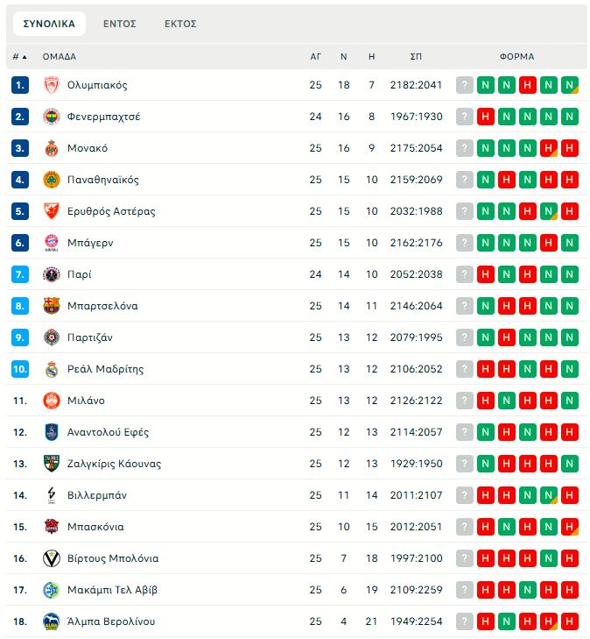This screenshot has width=590, height=639.
Task: Click the Μπάγερν club logo
Action: click(x=51, y=243)
